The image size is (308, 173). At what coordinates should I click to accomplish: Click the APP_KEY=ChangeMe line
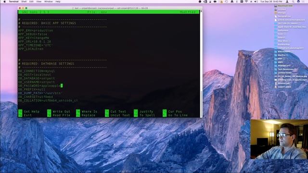click(34, 38)
